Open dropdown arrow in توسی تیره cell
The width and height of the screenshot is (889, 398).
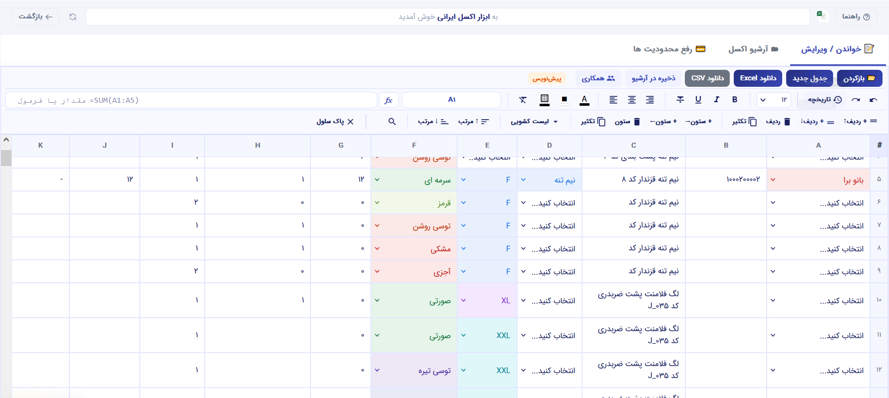click(x=377, y=370)
